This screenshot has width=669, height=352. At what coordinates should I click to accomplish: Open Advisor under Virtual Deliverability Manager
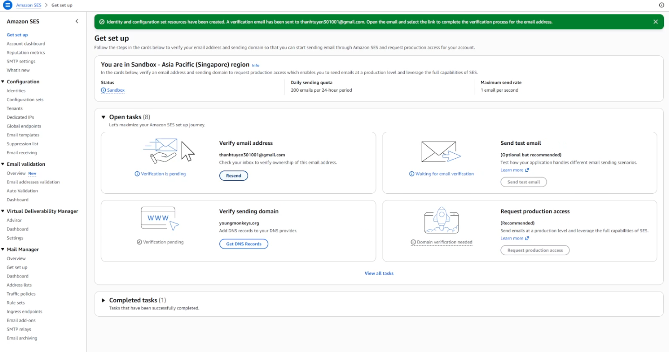[14, 220]
